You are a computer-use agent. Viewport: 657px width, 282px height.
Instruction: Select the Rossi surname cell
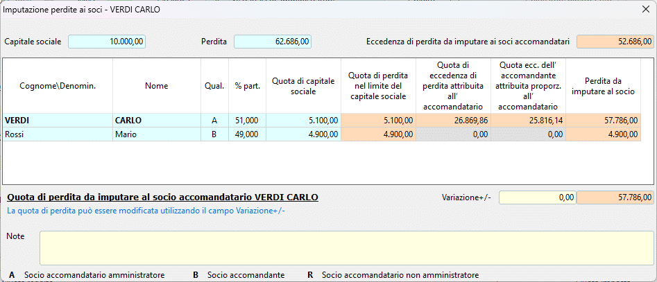(x=58, y=134)
